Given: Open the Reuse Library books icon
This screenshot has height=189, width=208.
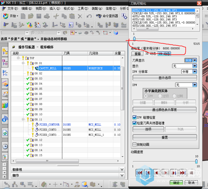Looking at the screenshot, I should click(x=5, y=105).
